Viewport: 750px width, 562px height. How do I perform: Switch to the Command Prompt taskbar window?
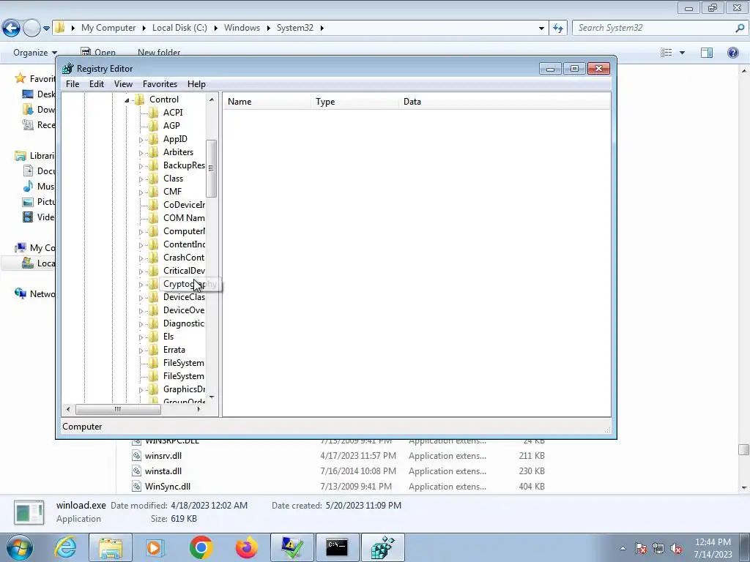click(337, 547)
